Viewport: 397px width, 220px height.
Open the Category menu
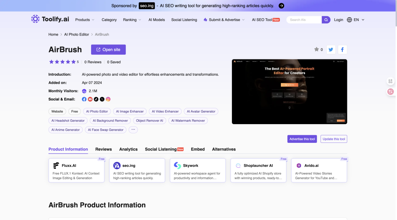tap(109, 20)
